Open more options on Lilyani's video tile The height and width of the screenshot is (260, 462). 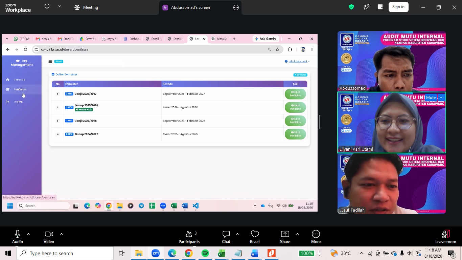[x=441, y=97]
